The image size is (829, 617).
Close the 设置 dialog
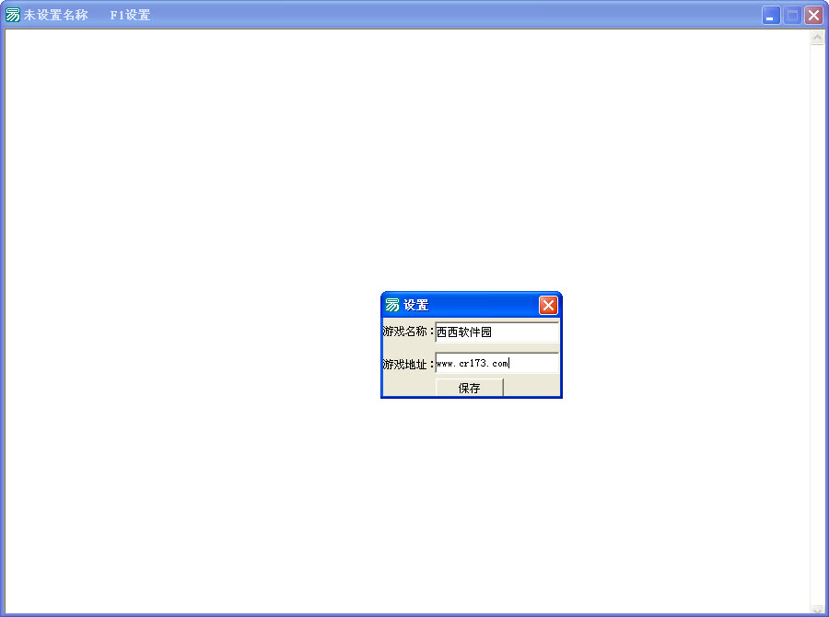click(548, 305)
